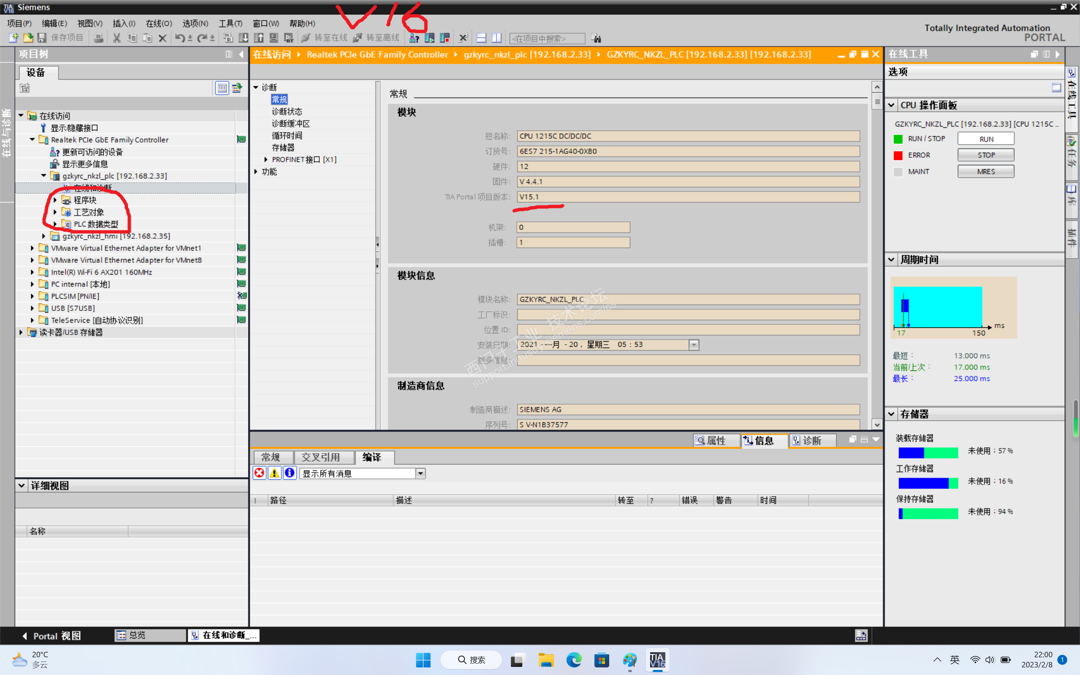Click the open project icon
The width and height of the screenshot is (1080, 675).
(x=28, y=38)
